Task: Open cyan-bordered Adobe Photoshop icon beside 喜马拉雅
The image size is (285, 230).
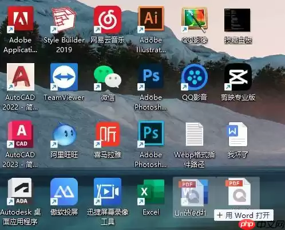Action: coord(151,134)
